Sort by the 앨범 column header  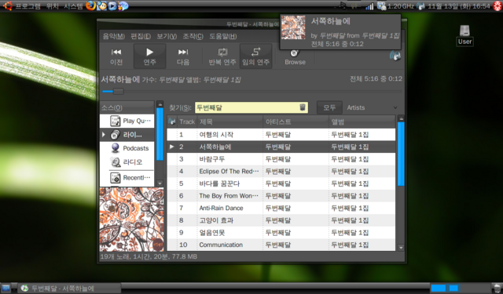(362, 122)
